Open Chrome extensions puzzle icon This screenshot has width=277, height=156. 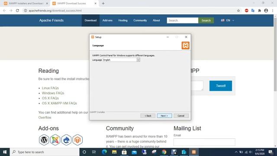click(259, 10)
